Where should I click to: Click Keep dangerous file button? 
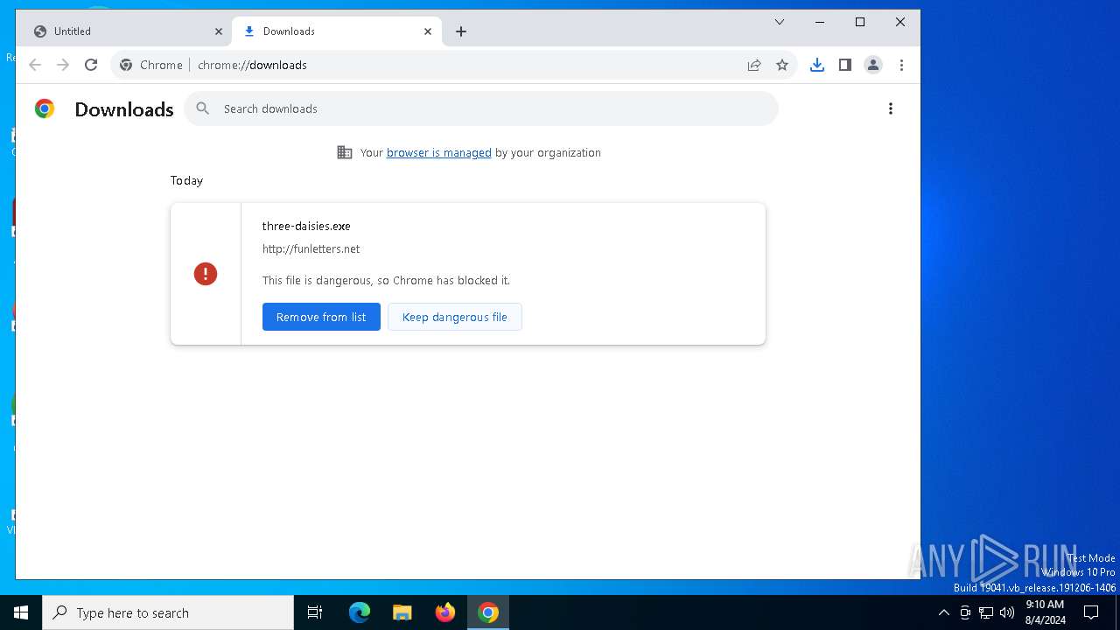click(x=455, y=317)
